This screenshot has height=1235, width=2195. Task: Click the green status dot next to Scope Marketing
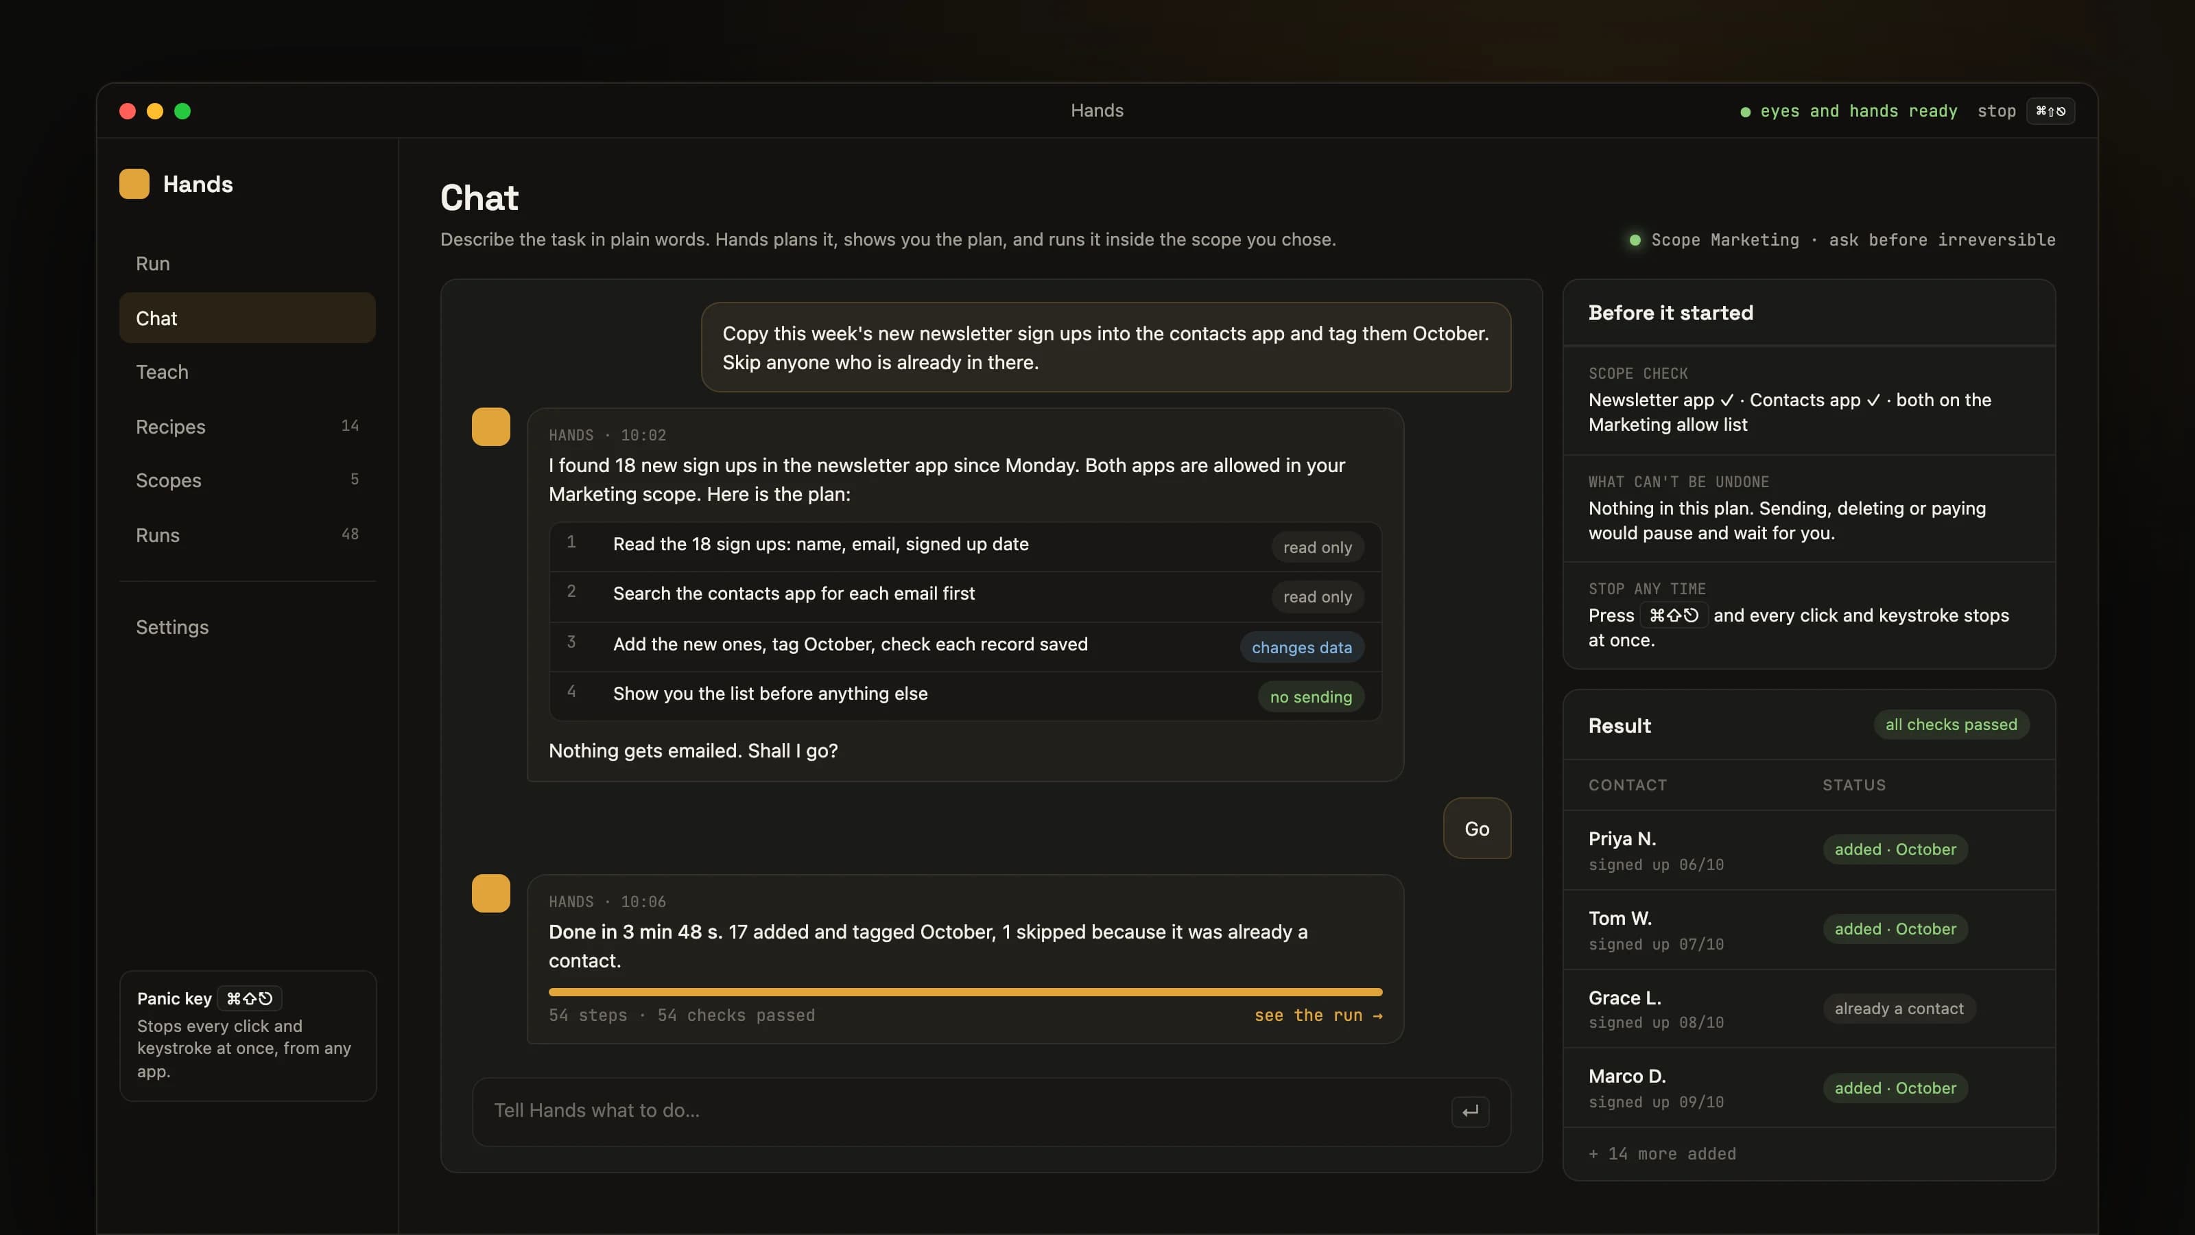[x=1635, y=240]
